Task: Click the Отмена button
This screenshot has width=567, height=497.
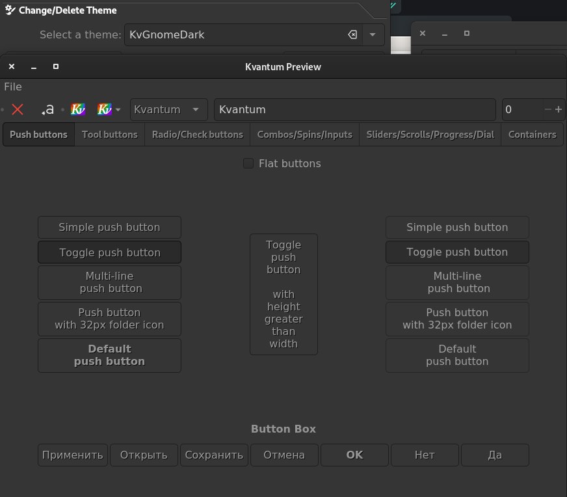Action: [284, 455]
